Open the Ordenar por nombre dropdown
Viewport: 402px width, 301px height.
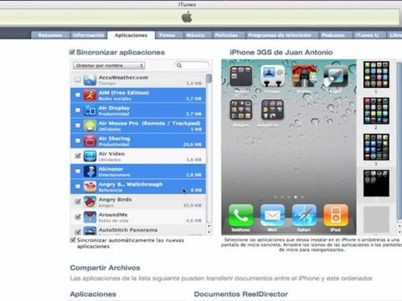[x=109, y=65]
